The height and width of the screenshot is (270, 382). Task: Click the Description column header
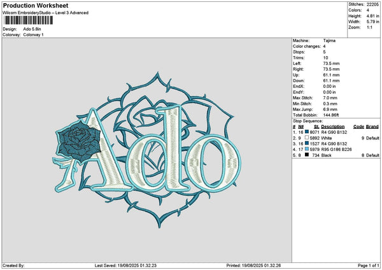(332, 126)
